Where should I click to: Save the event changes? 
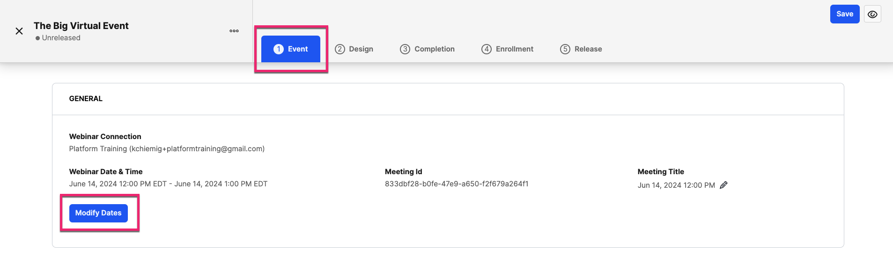coord(845,14)
